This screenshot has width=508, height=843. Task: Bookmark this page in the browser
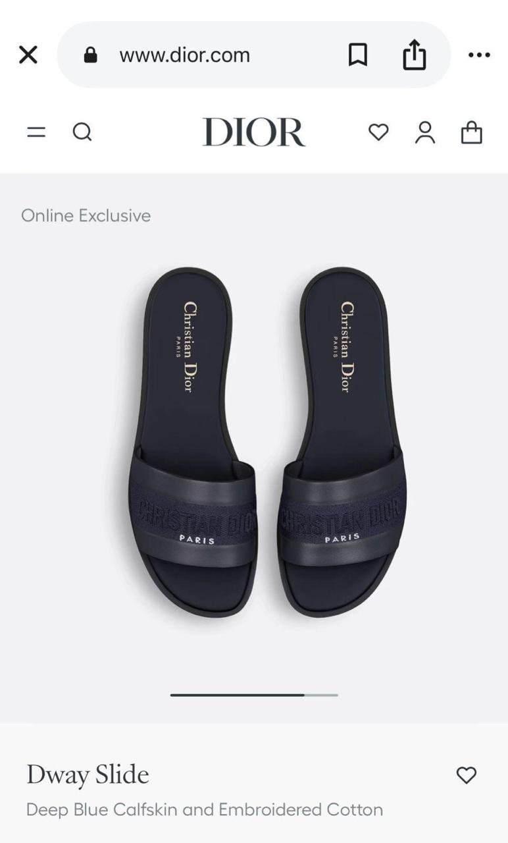click(x=357, y=55)
